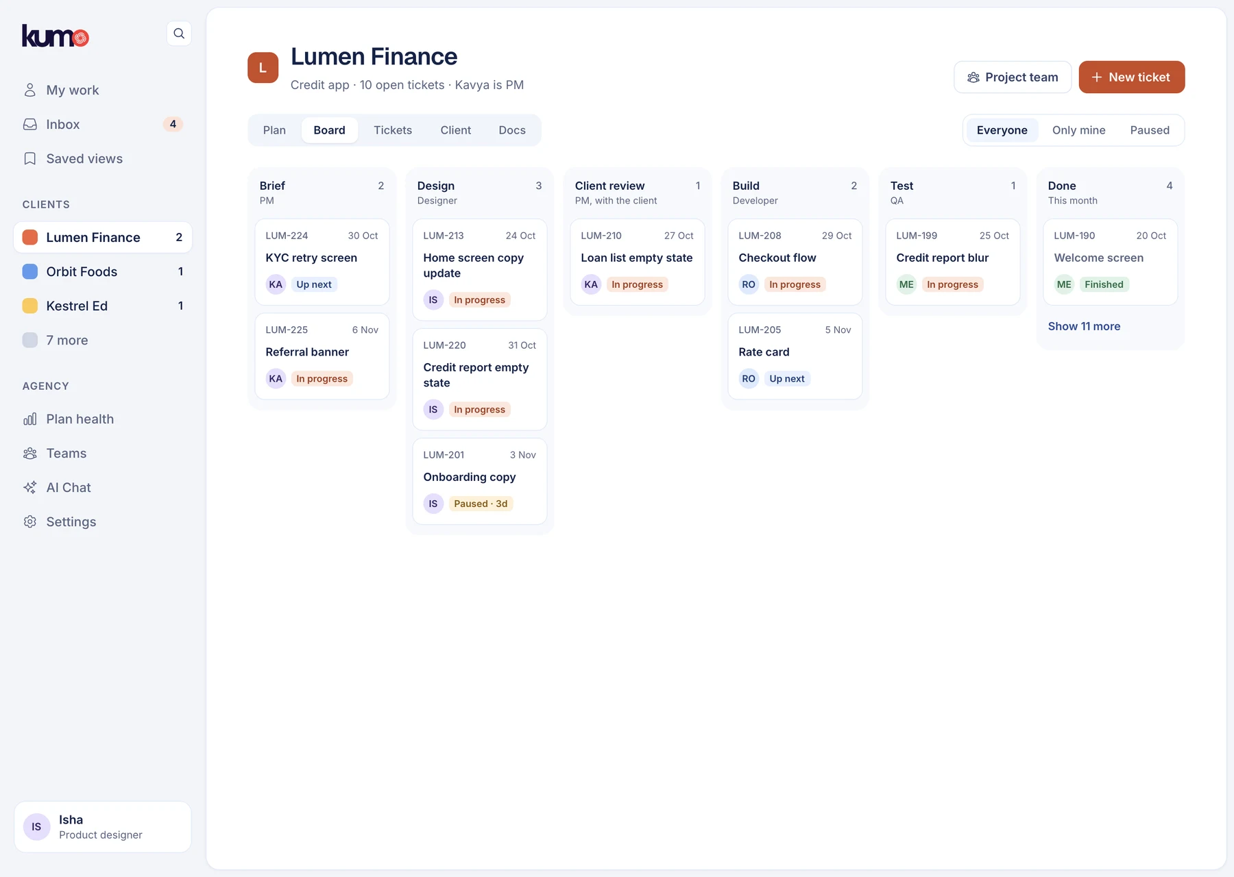Open AI Chat sparkle icon

(x=30, y=488)
